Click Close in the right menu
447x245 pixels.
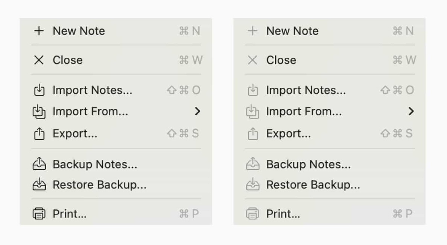(281, 60)
